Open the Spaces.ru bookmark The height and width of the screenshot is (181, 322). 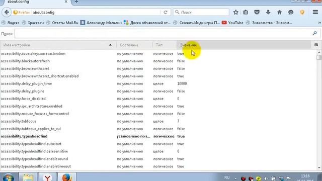[33, 23]
